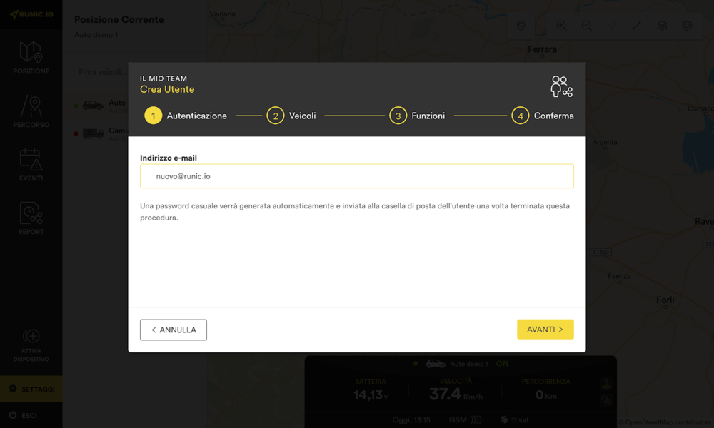This screenshot has width=714, height=428.
Task: Switch to step 3 Funzioni
Action: tap(398, 116)
